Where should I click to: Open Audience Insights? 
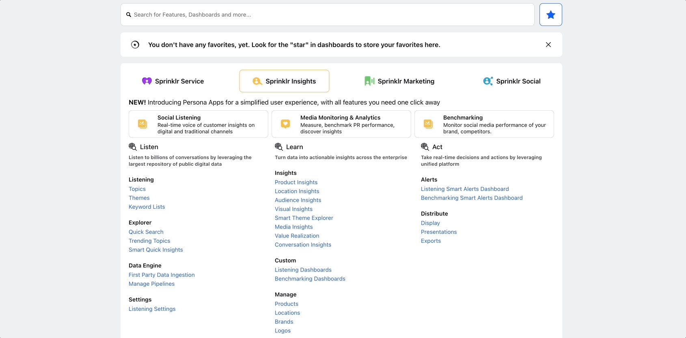[298, 200]
